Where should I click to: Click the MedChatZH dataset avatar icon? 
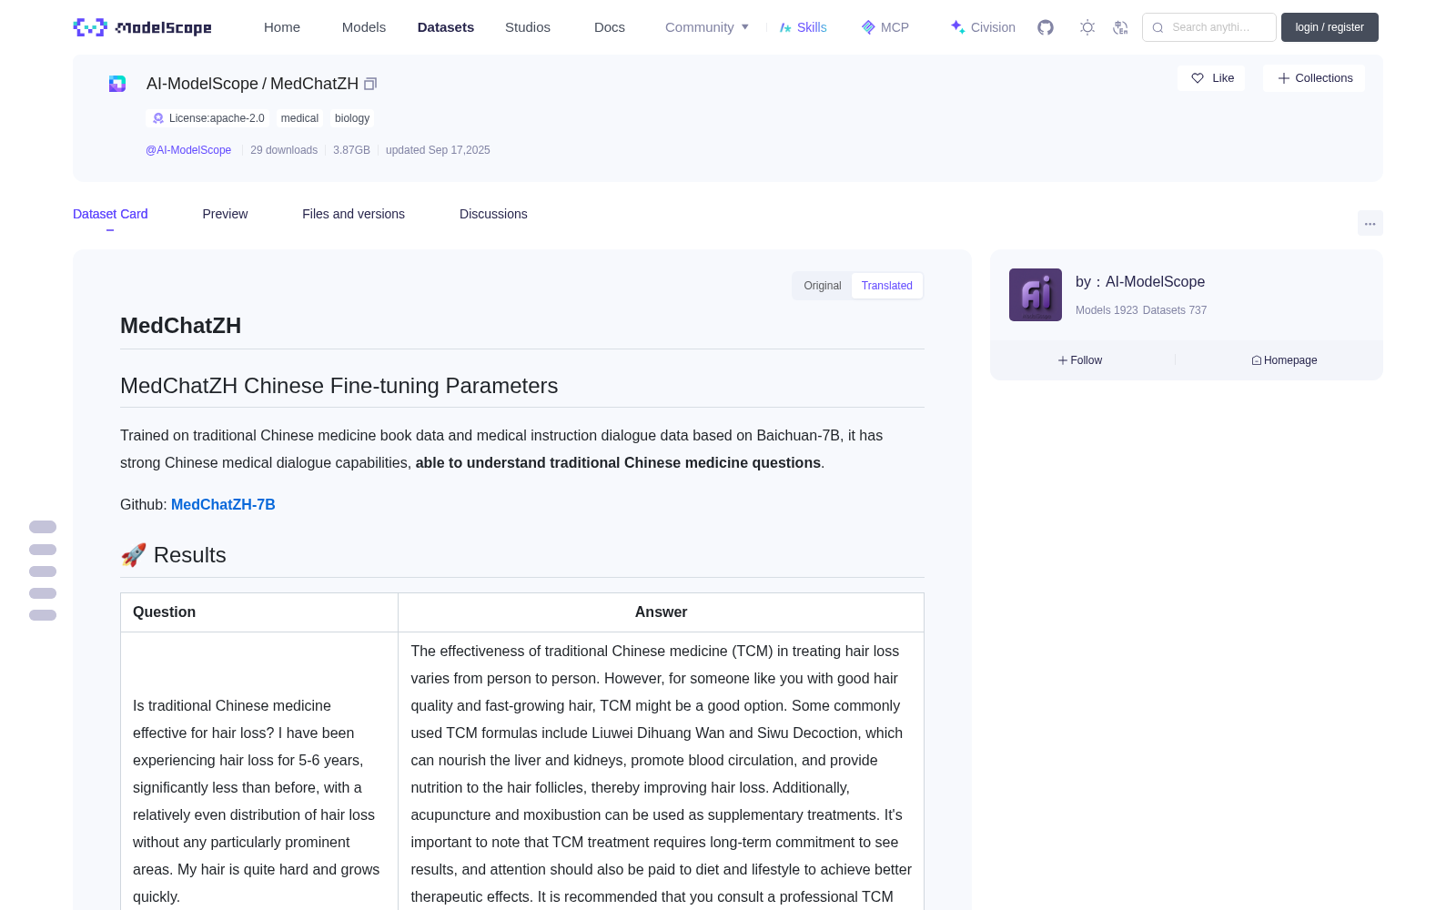point(117,84)
